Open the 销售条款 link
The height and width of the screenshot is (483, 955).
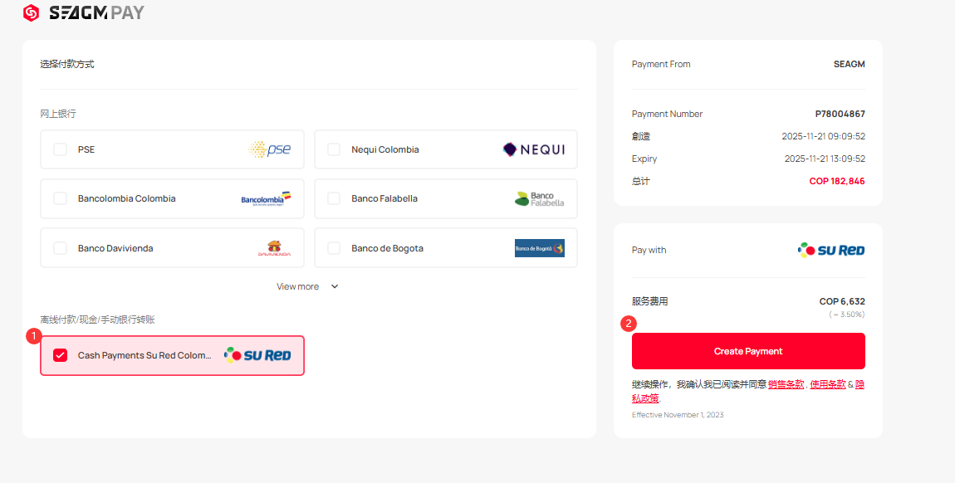point(786,384)
